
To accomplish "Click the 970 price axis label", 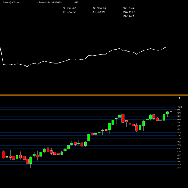I will tap(179, 113).
